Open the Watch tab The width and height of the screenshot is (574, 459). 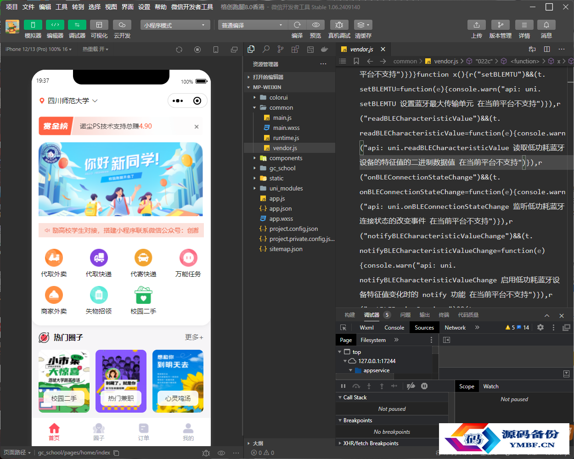click(490, 386)
